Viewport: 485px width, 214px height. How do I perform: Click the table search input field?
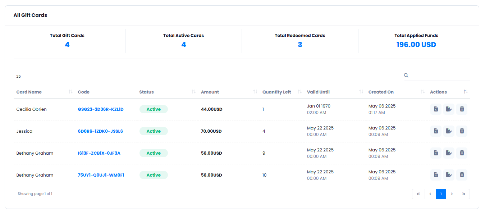click(x=440, y=76)
